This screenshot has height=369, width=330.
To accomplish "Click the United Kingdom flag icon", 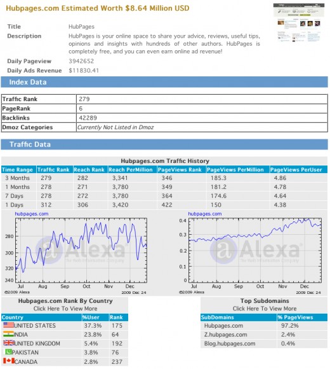I will pos(9,343).
